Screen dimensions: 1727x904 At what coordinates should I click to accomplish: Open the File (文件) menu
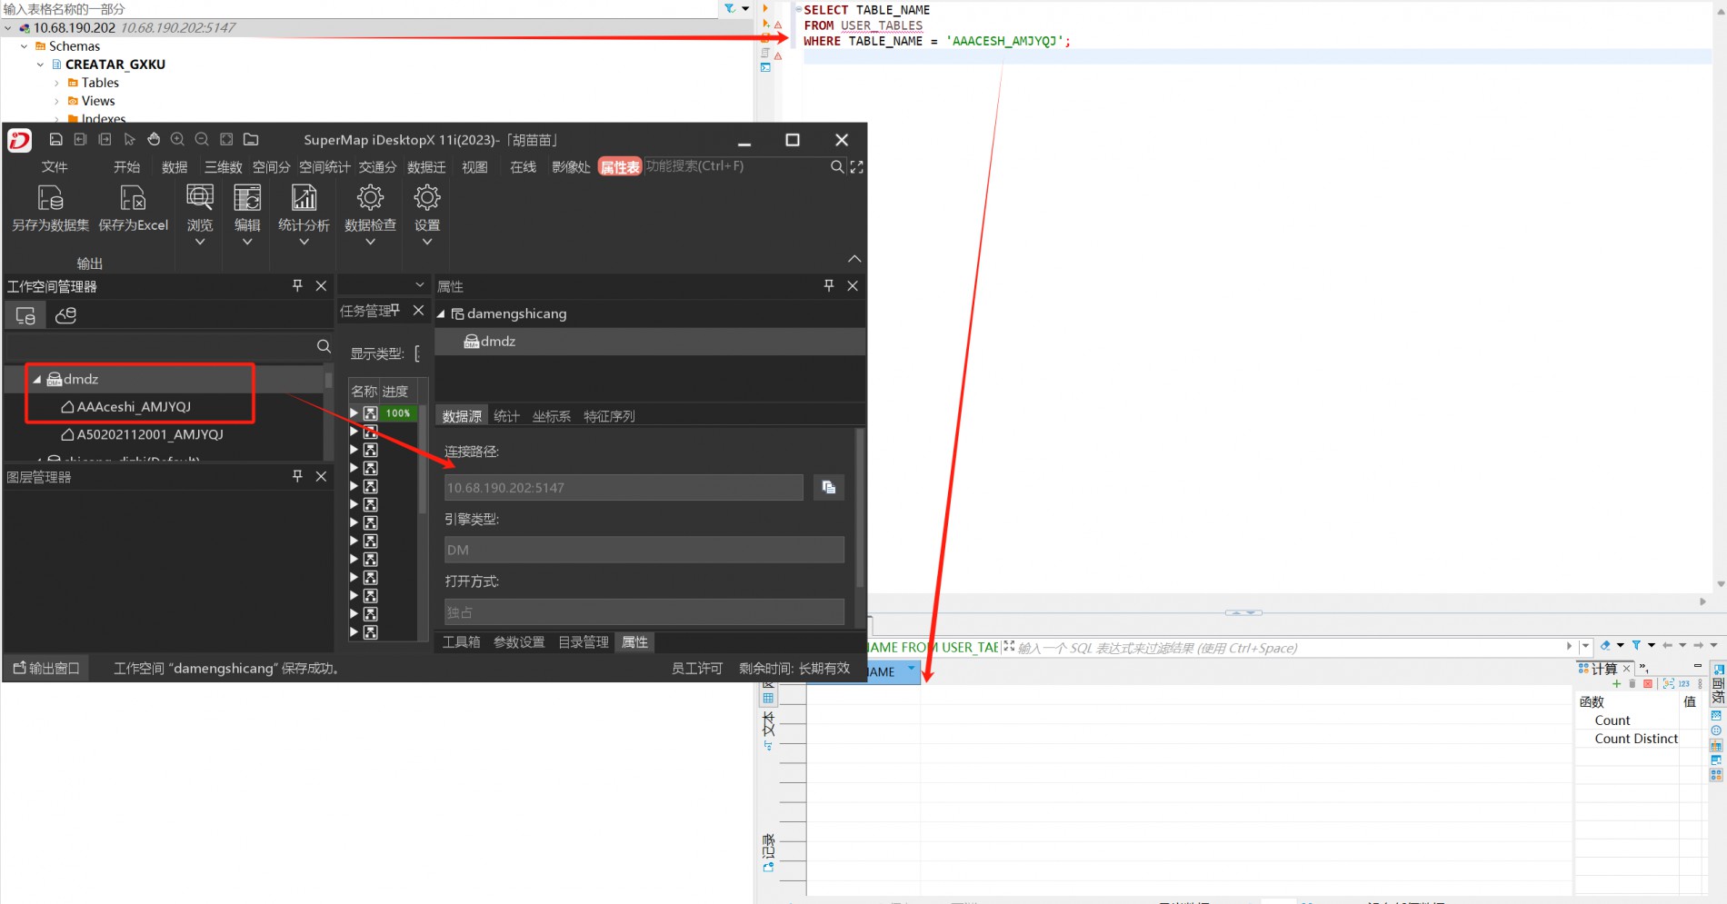pos(55,166)
